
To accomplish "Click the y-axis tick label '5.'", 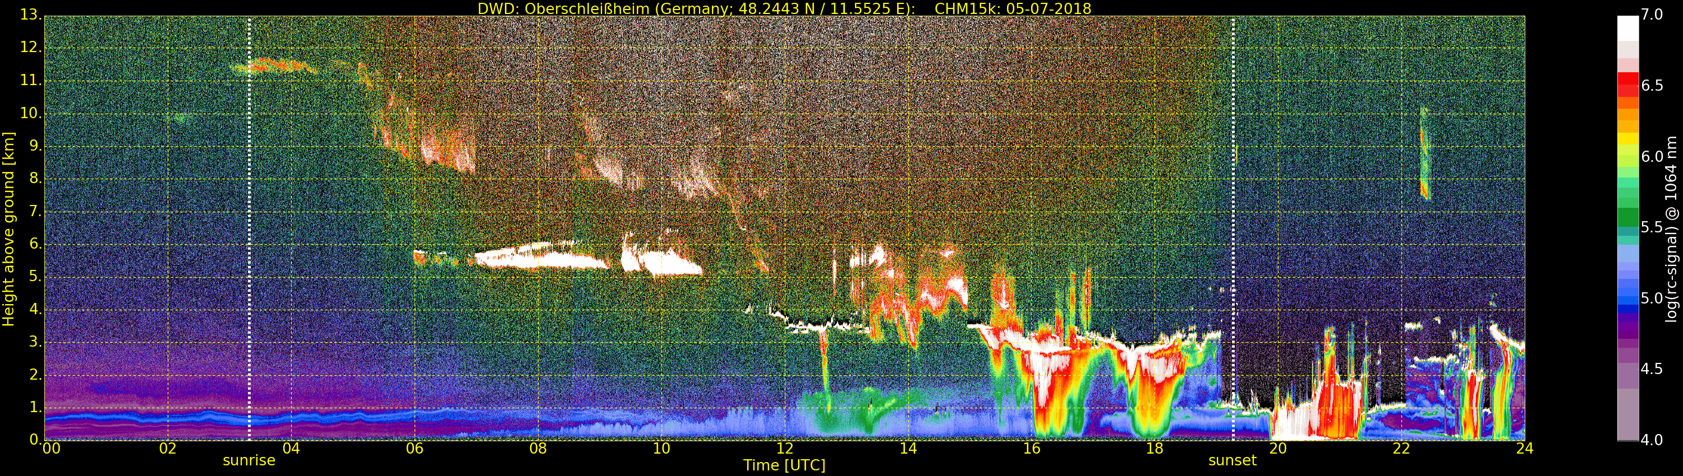I will pos(35,277).
